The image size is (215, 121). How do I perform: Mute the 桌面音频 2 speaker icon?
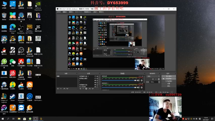138,87
